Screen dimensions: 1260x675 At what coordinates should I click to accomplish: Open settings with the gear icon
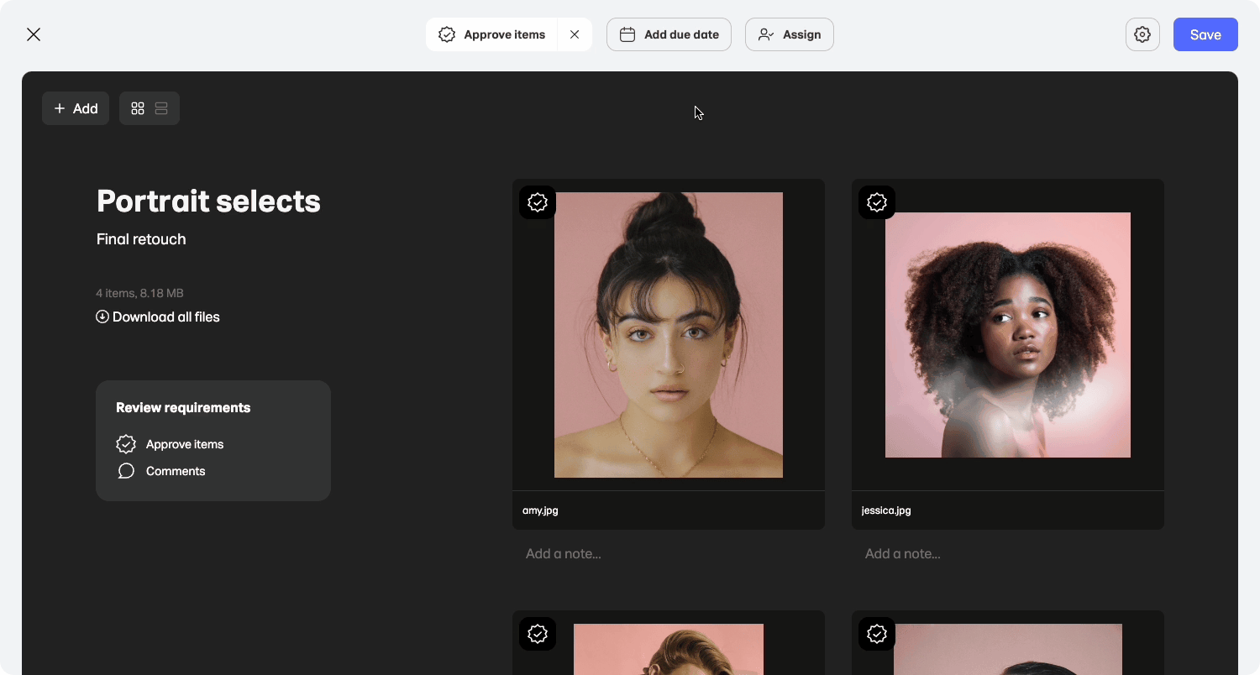tap(1142, 34)
